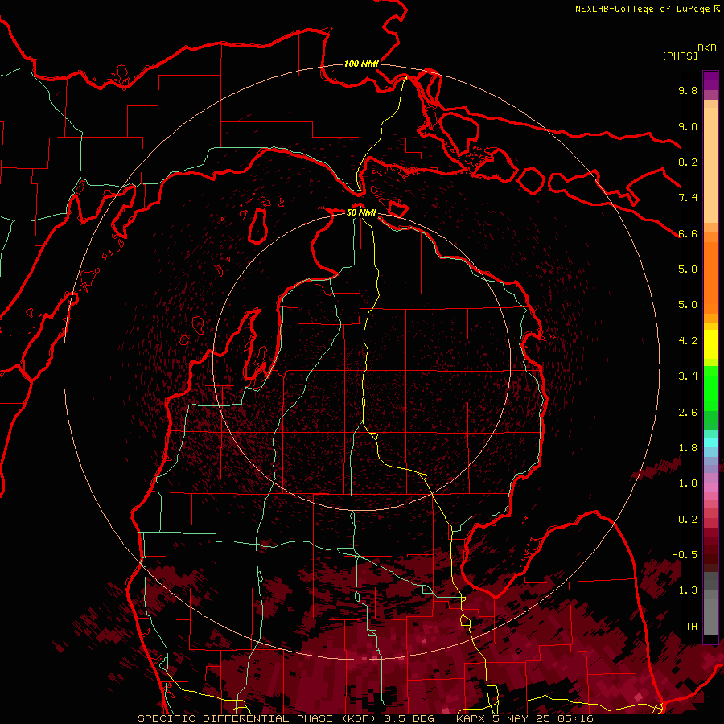Select the 1.8 scale value
Image resolution: width=724 pixels, height=724 pixels.
pos(688,448)
